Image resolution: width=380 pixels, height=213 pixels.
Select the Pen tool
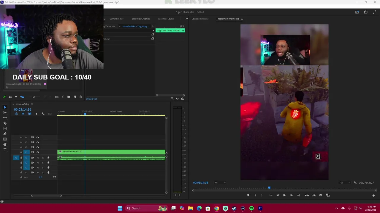[5, 134]
